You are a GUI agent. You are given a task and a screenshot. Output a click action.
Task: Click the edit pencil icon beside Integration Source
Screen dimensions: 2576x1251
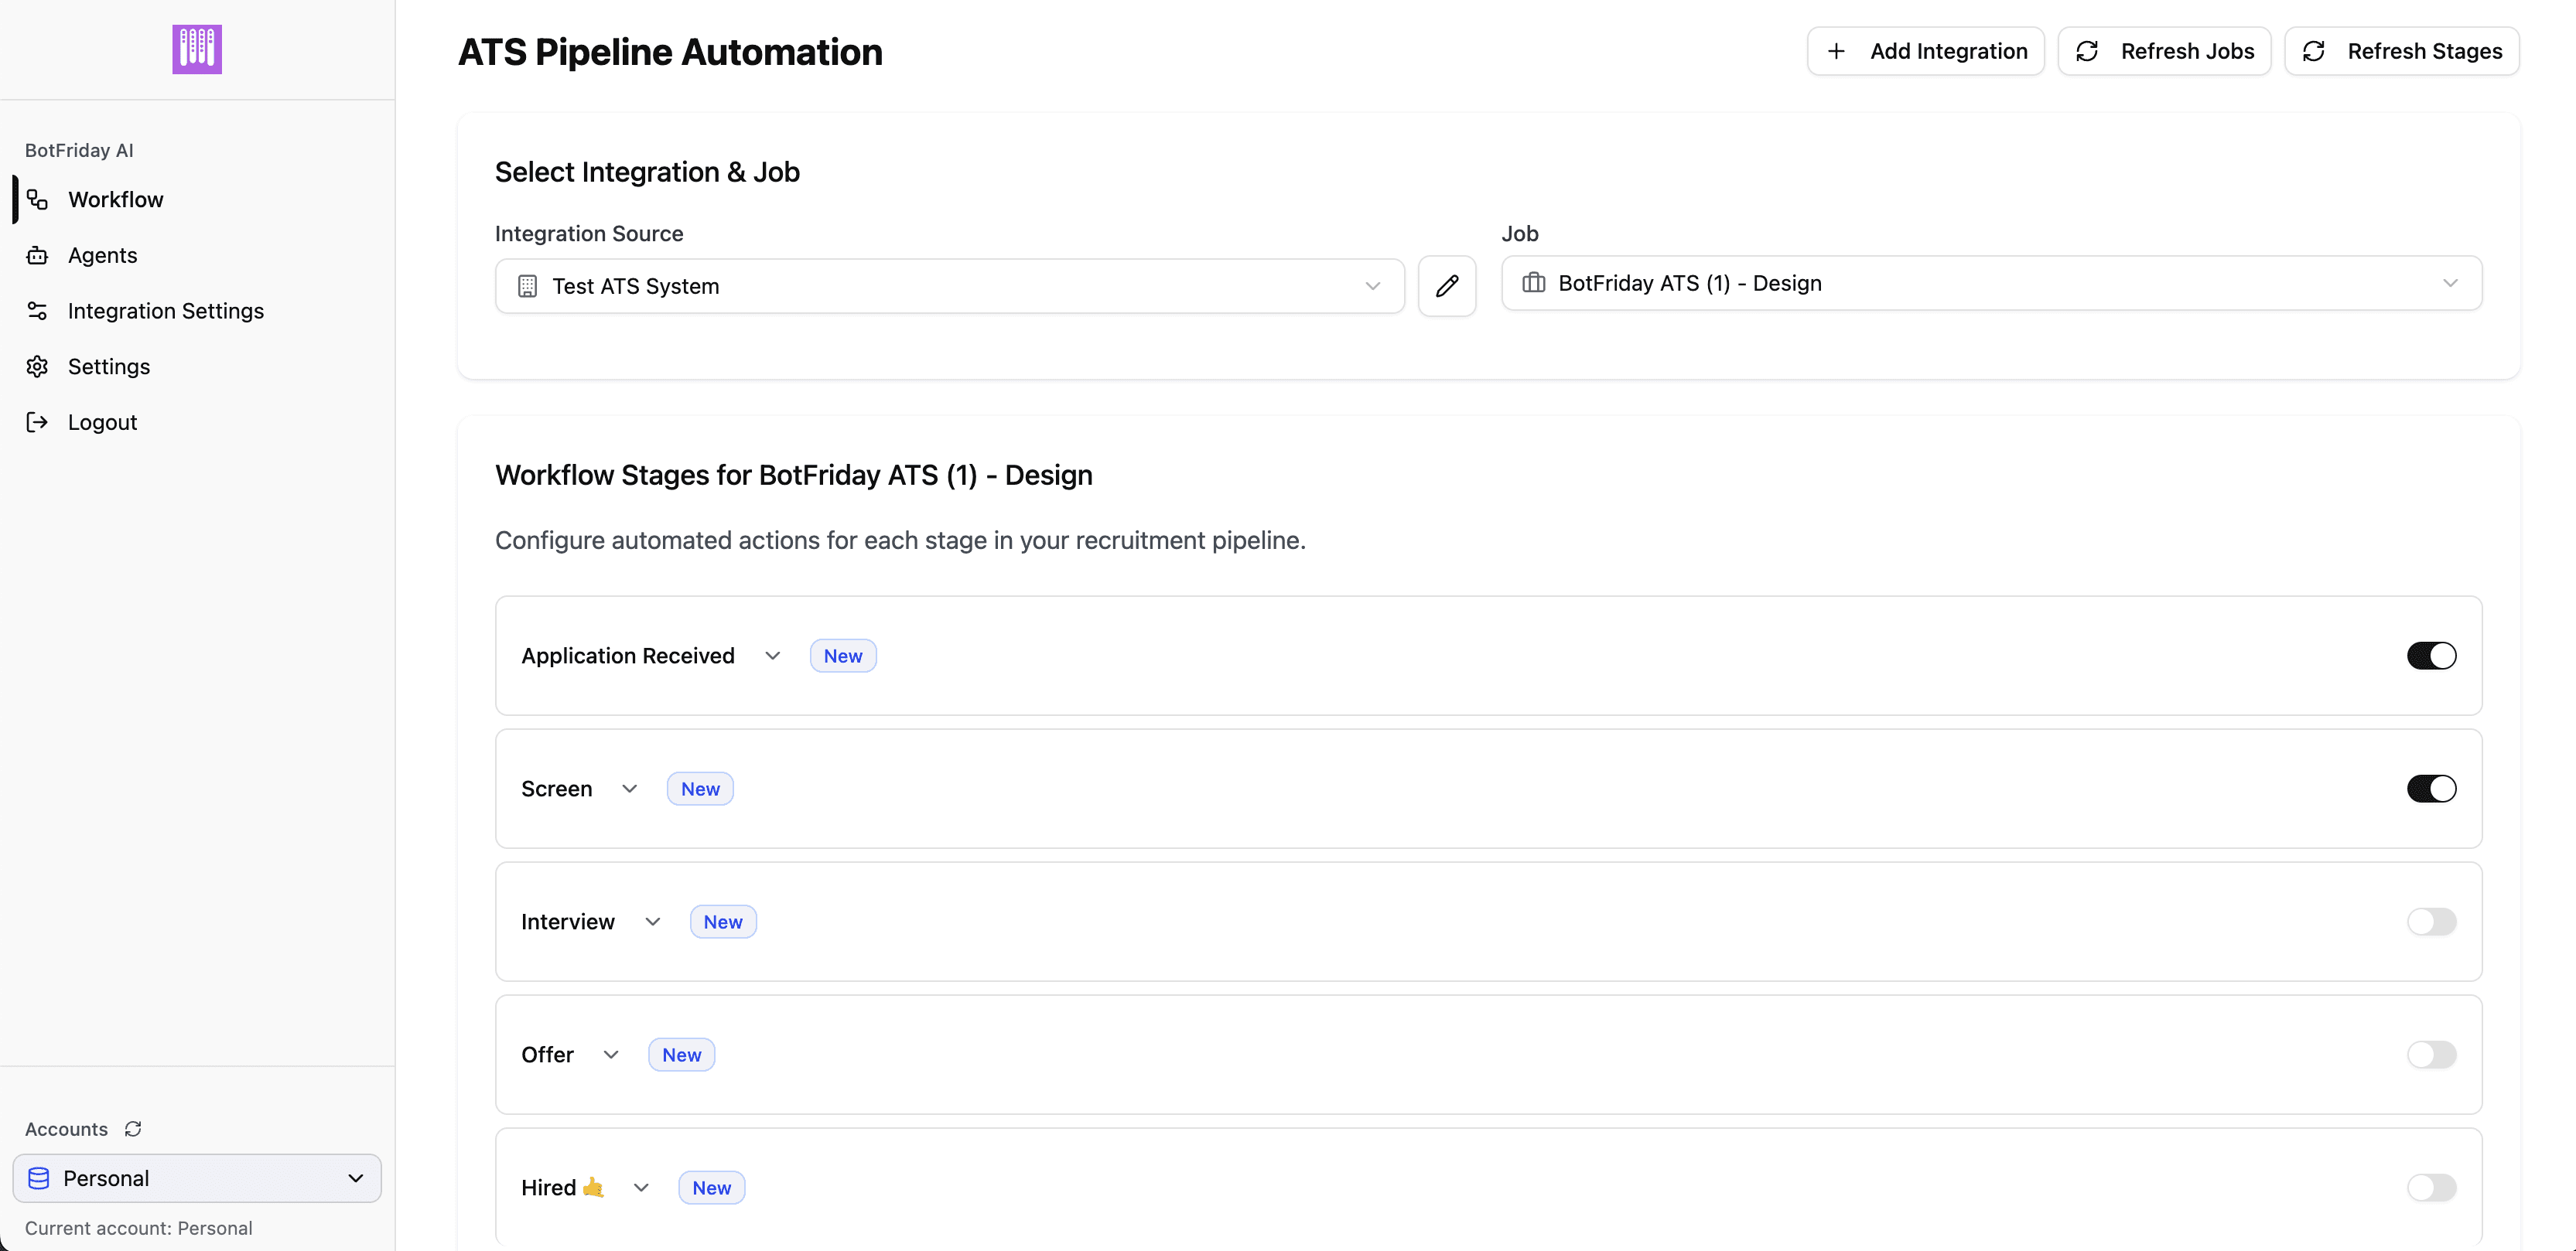pos(1447,287)
